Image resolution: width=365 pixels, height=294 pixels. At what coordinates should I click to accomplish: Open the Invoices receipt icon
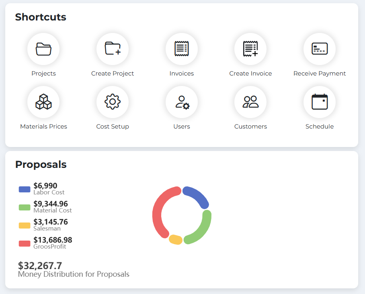(x=182, y=49)
